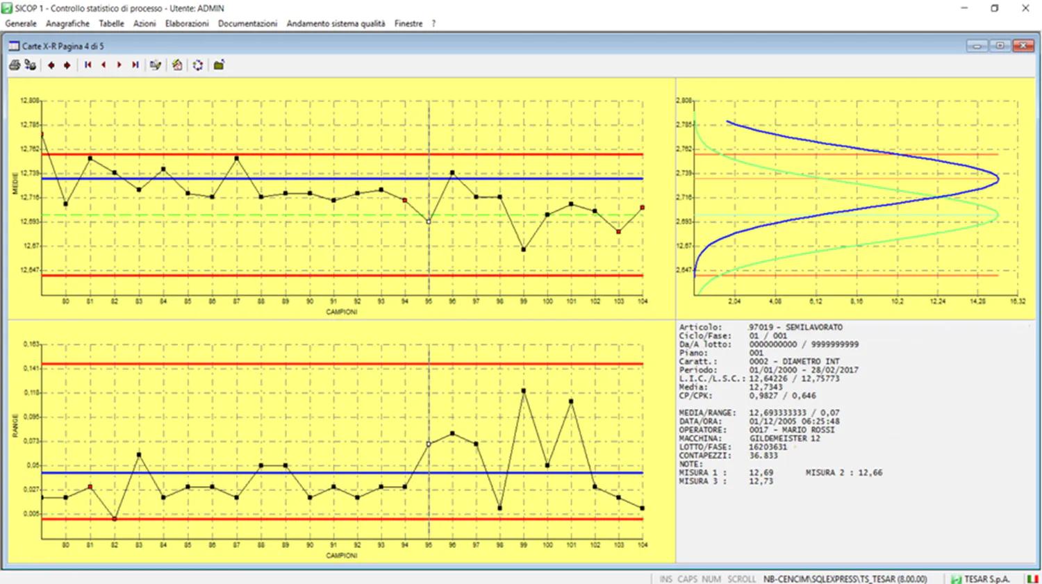Click the green TESAR logo icon in status bar
This screenshot has height=584, width=1042.
coord(956,579)
